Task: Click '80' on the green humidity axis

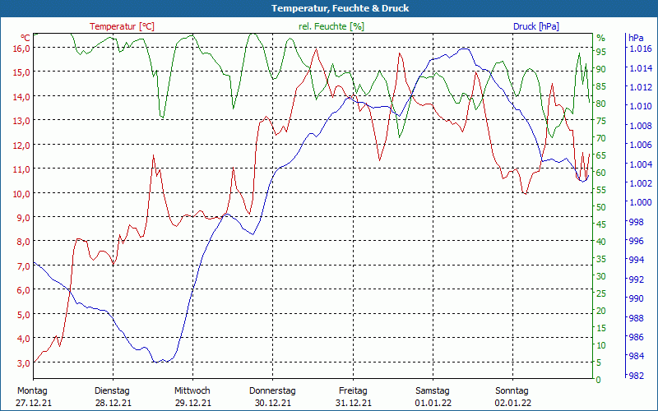Action: click(601, 104)
